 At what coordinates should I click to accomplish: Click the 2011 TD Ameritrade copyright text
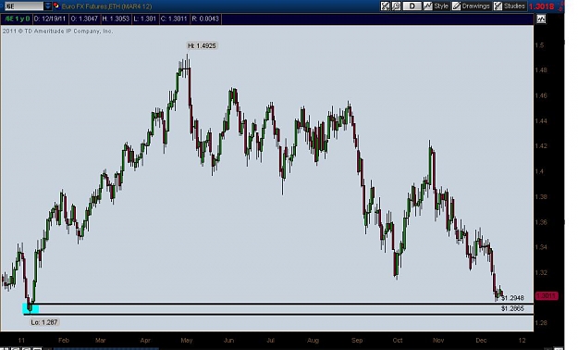coord(58,31)
